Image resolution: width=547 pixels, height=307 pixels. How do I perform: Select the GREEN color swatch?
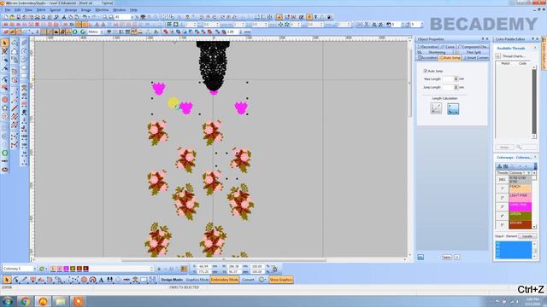click(x=521, y=216)
